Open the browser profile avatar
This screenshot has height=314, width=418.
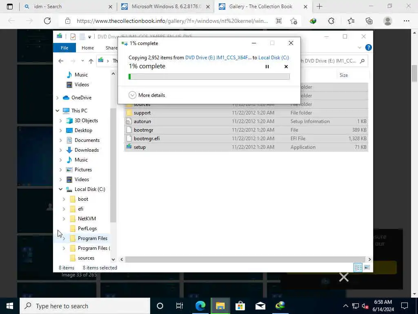pyautogui.click(x=388, y=21)
